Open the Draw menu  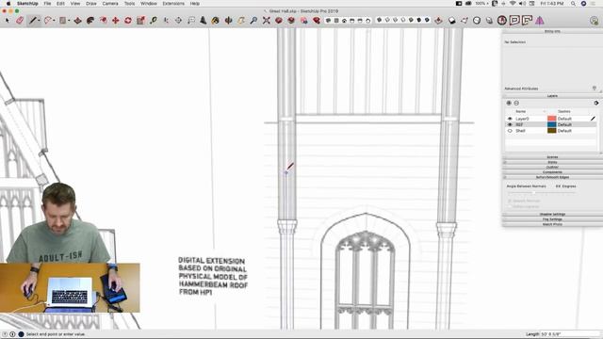tap(91, 4)
